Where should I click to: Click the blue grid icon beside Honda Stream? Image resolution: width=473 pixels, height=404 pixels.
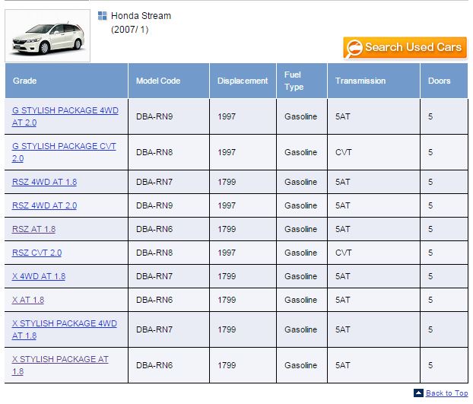tap(102, 16)
